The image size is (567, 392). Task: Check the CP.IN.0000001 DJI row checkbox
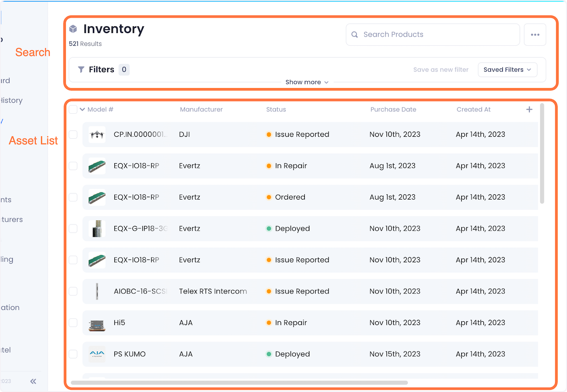(x=73, y=134)
